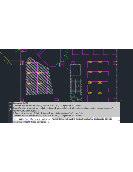Click 'Select objects or [picK internal point' history line
Image resolution: width=133 pixels, height=172 pixels.
[48, 113]
